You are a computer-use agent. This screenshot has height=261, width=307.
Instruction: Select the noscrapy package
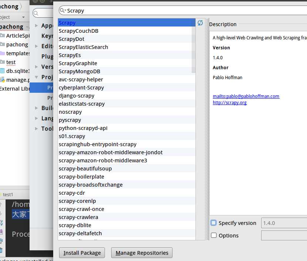point(127,112)
